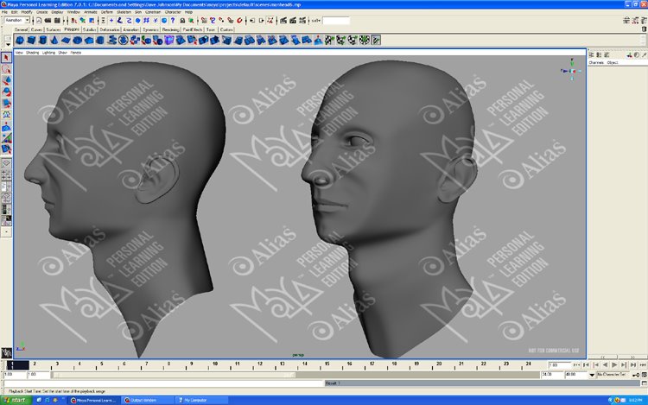The width and height of the screenshot is (648, 405).
Task: Select the Select tool arrow in toolbox
Action: click(x=6, y=57)
